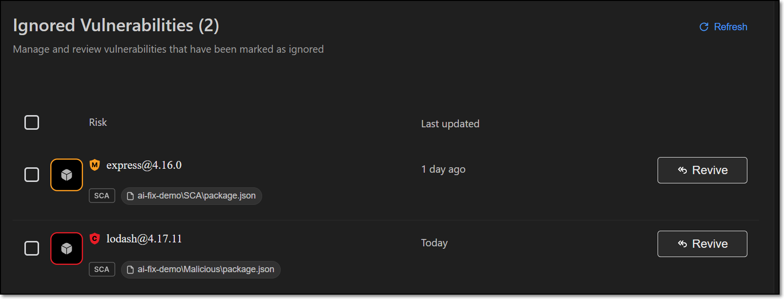784x299 pixels.
Task: Revive the express@4.16.0 vulnerability
Action: [702, 170]
